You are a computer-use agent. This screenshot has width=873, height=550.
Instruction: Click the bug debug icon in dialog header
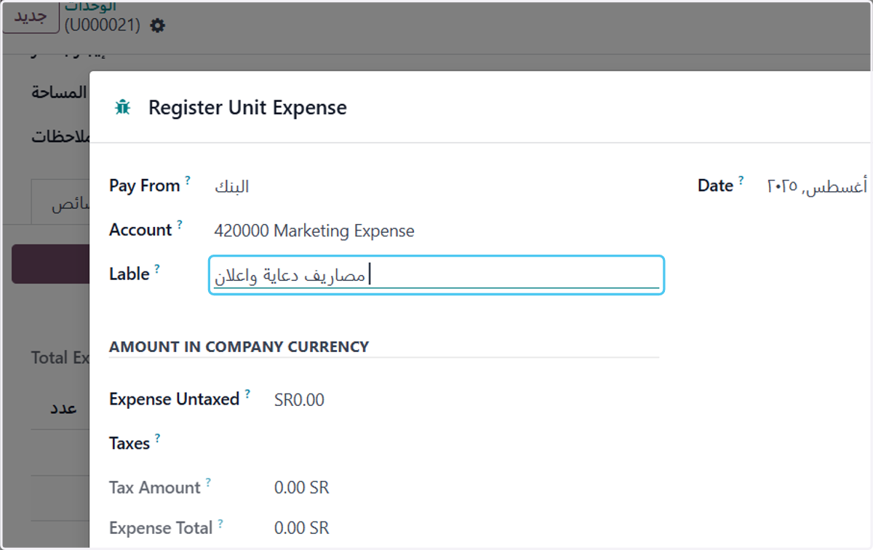tap(122, 108)
